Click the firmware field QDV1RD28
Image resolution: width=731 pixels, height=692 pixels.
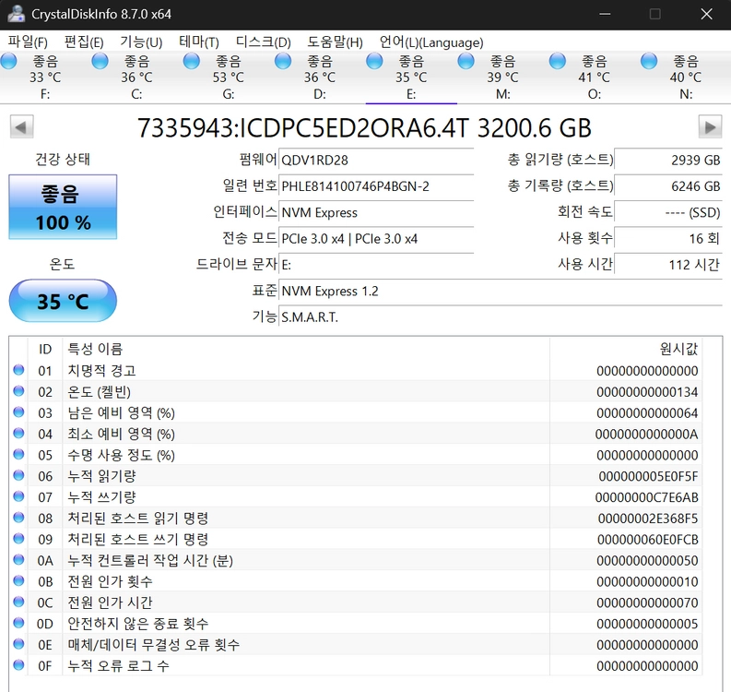tap(376, 160)
